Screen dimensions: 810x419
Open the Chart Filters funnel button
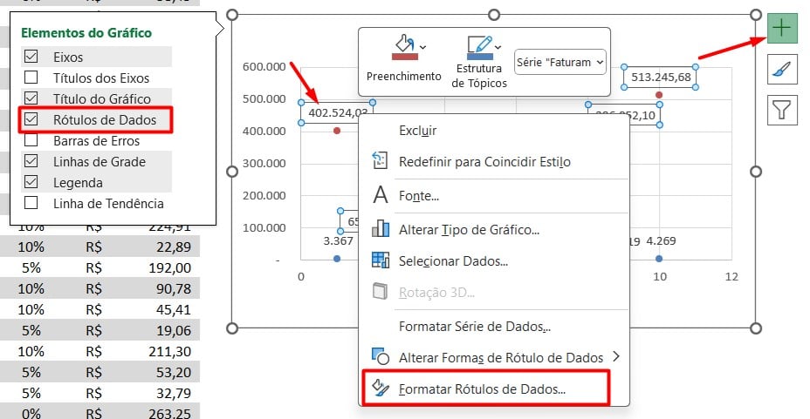[x=782, y=110]
